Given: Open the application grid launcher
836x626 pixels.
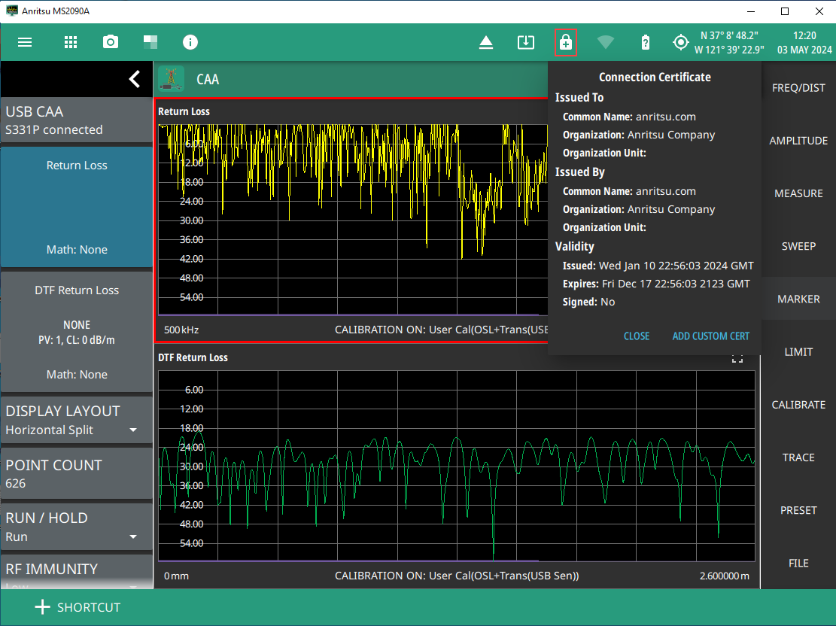Looking at the screenshot, I should click(x=71, y=42).
